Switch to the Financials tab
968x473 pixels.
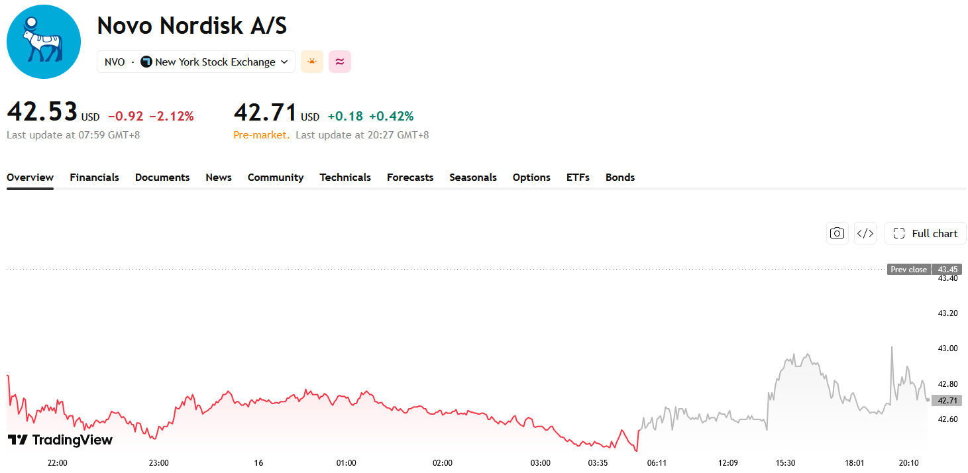pyautogui.click(x=95, y=177)
